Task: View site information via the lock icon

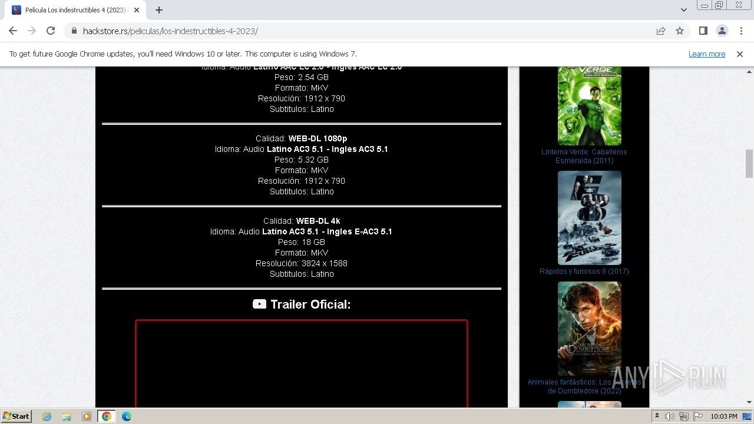Action: pyautogui.click(x=74, y=31)
